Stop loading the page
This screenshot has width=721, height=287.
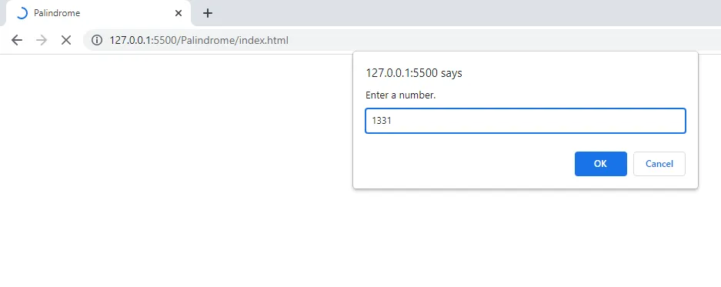pos(66,41)
